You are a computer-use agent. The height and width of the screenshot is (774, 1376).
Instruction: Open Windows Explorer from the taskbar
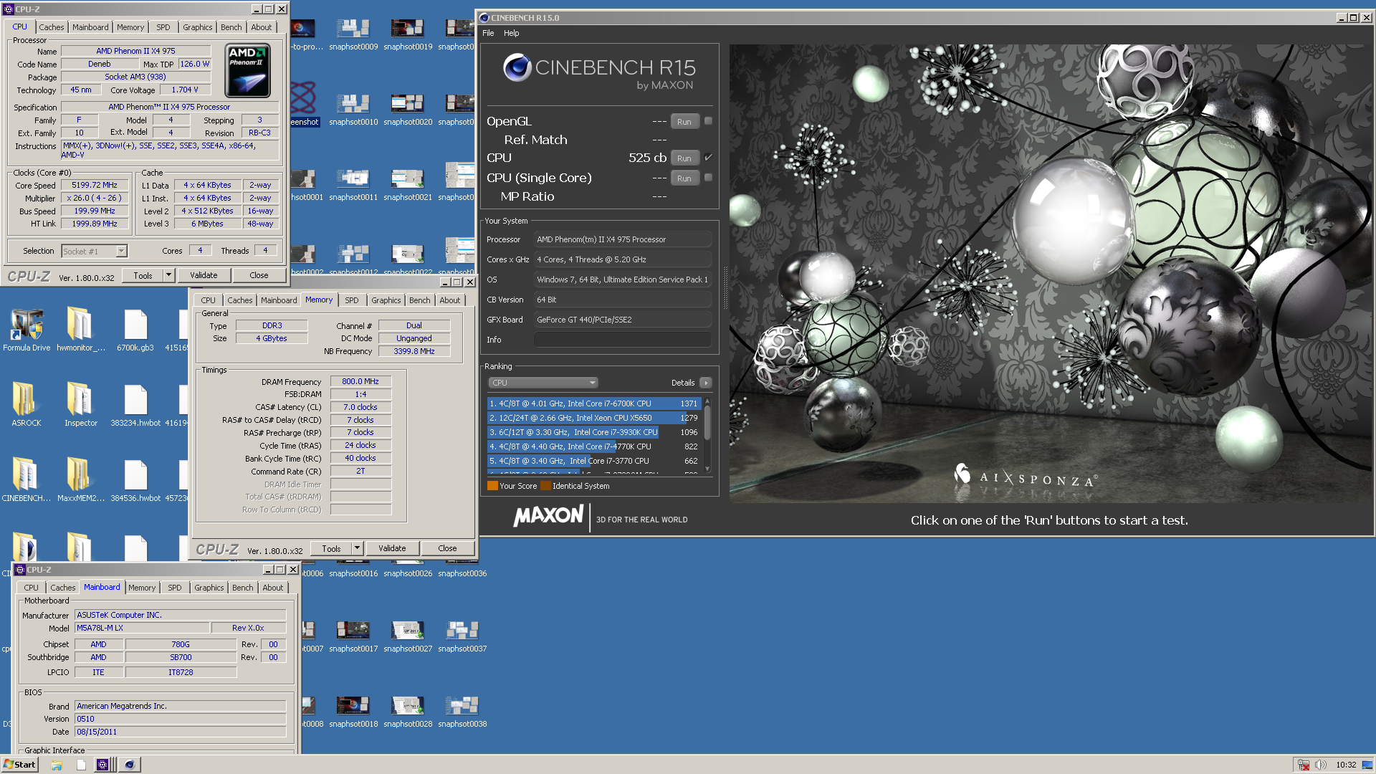[x=57, y=765]
